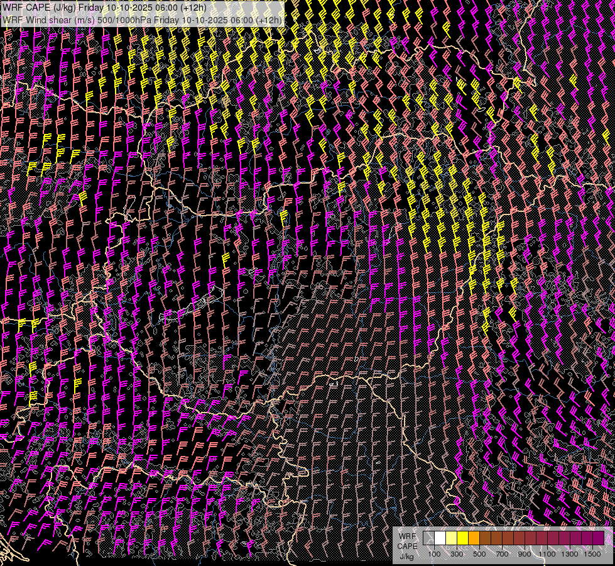Image resolution: width=615 pixels, height=566 pixels.
Task: Click the 100 value on the legend scale
Action: (x=434, y=554)
